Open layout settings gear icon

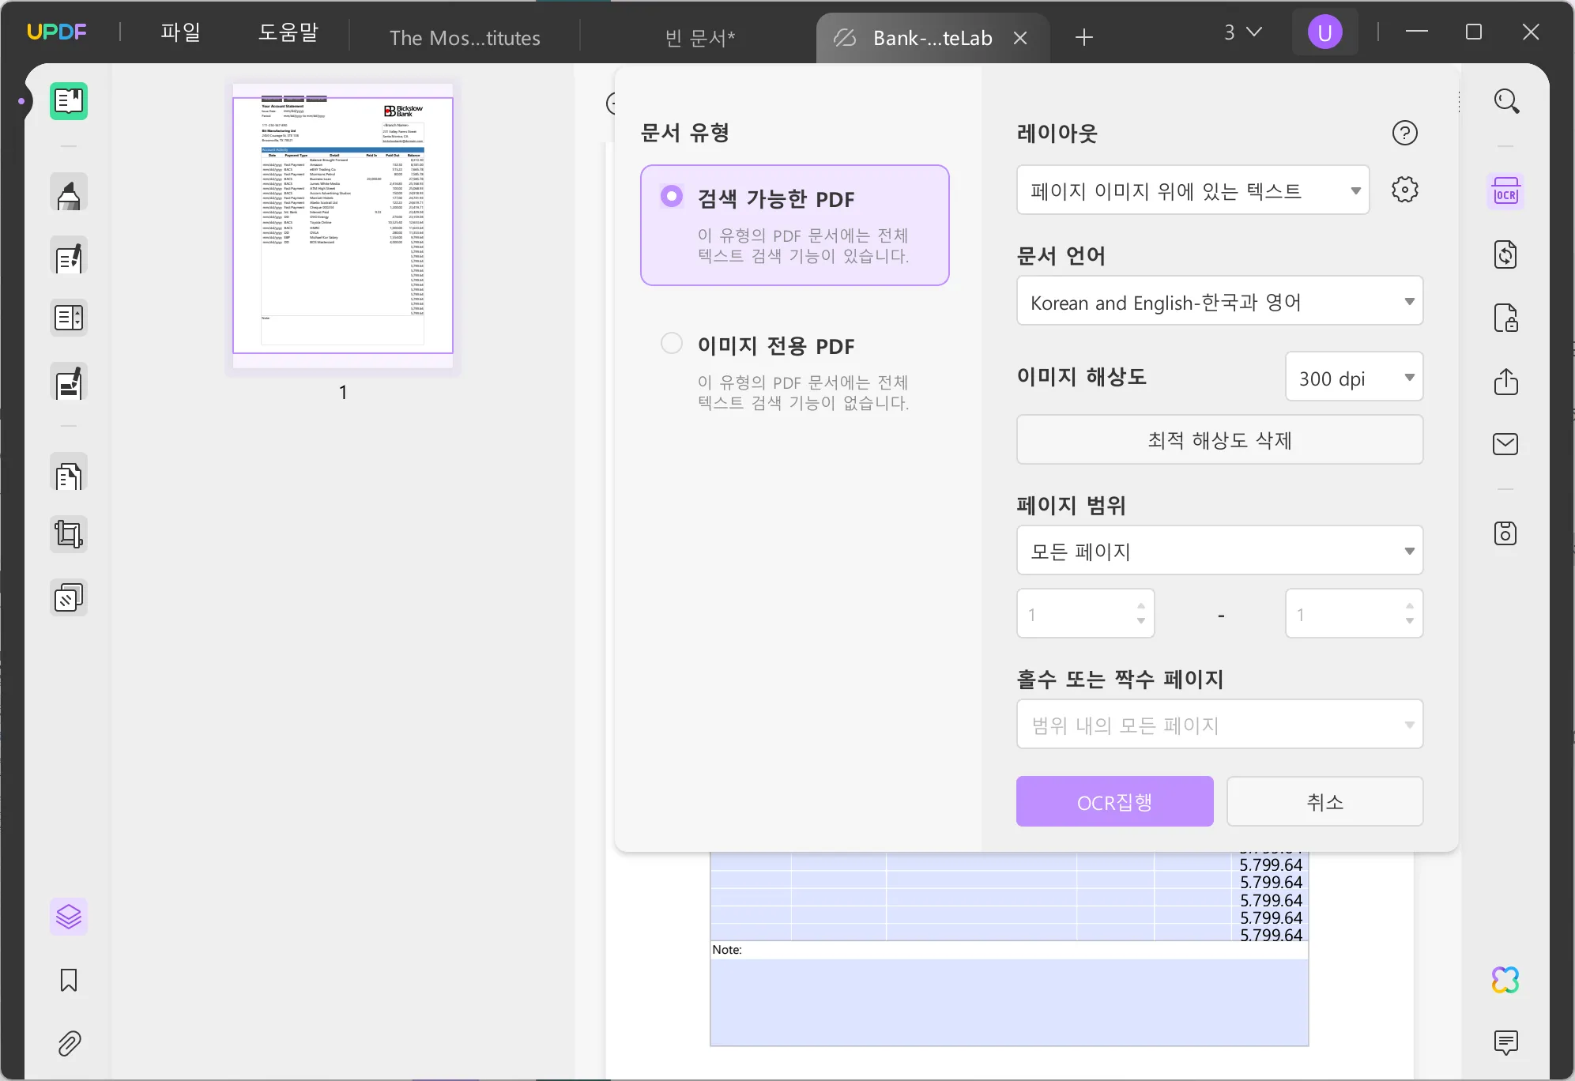click(x=1404, y=190)
